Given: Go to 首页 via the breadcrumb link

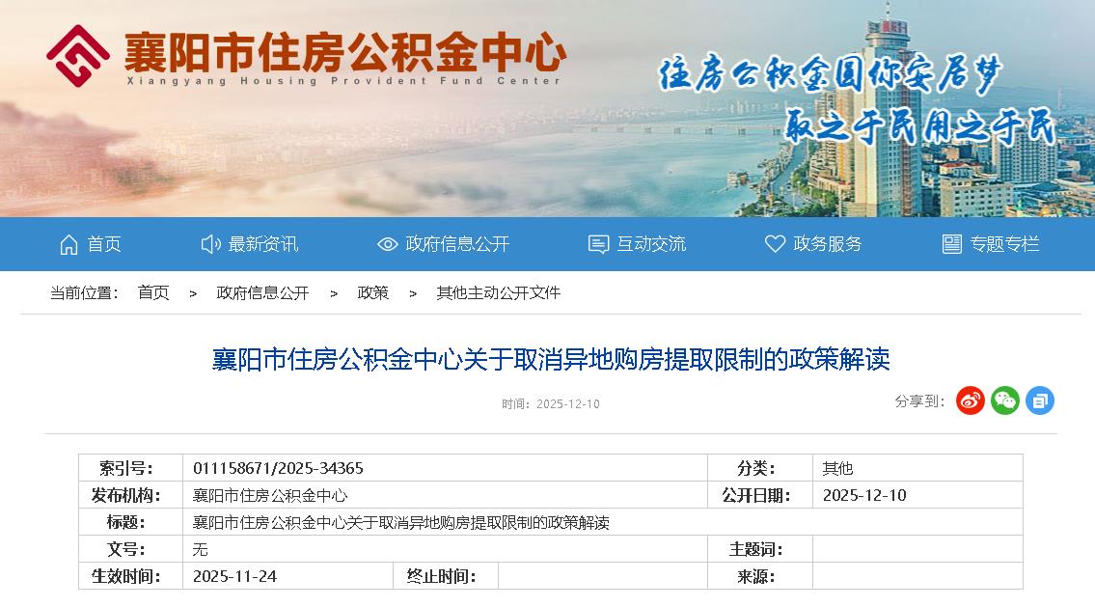Looking at the screenshot, I should pos(151,292).
